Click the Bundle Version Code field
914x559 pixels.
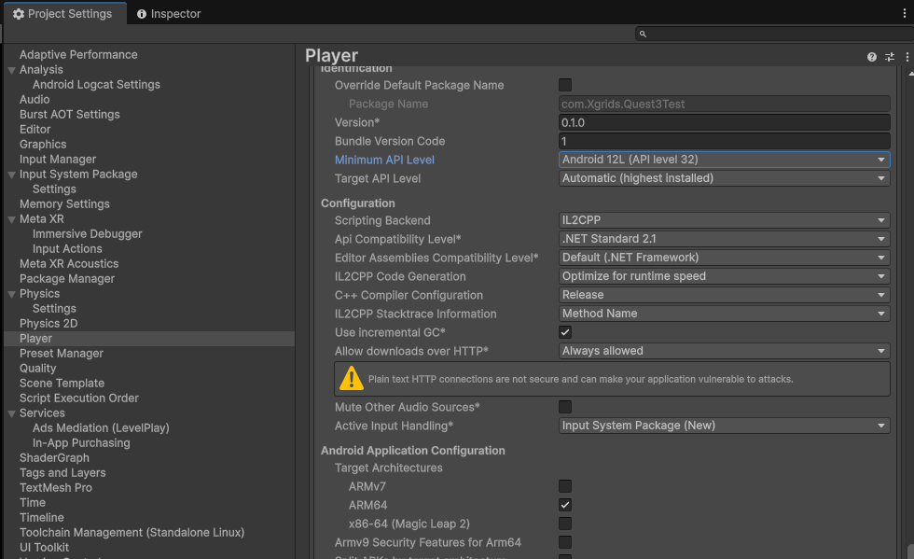[x=724, y=141]
